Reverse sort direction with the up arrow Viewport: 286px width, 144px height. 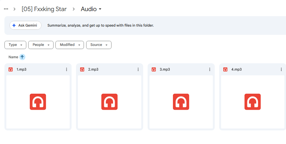[22, 57]
